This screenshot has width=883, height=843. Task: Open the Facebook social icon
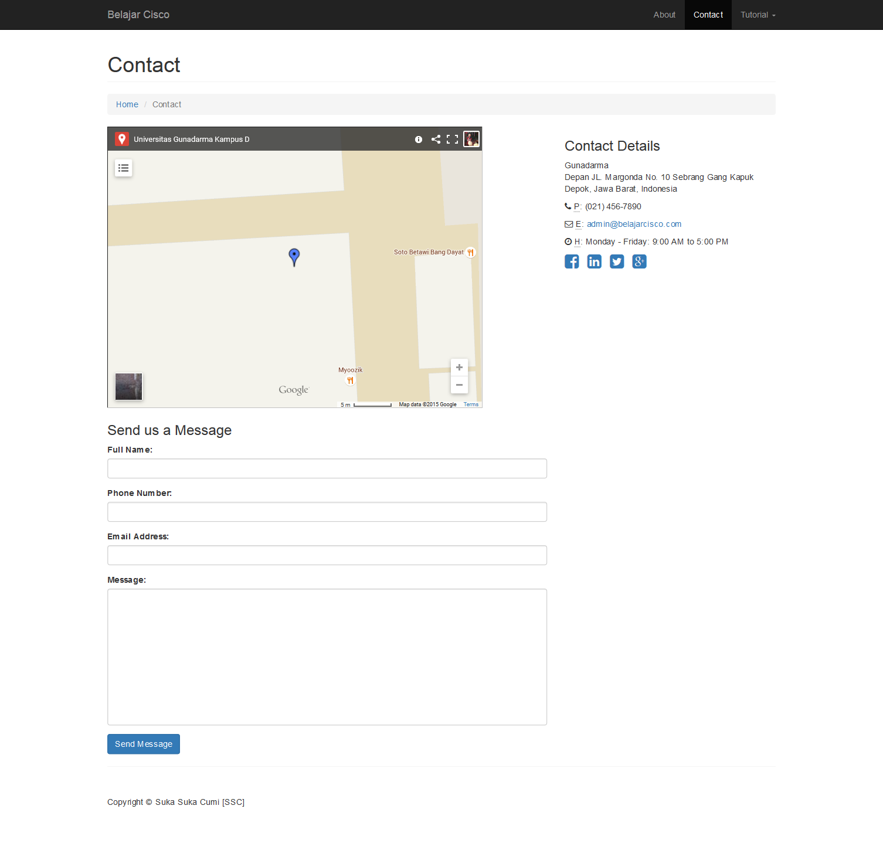572,261
